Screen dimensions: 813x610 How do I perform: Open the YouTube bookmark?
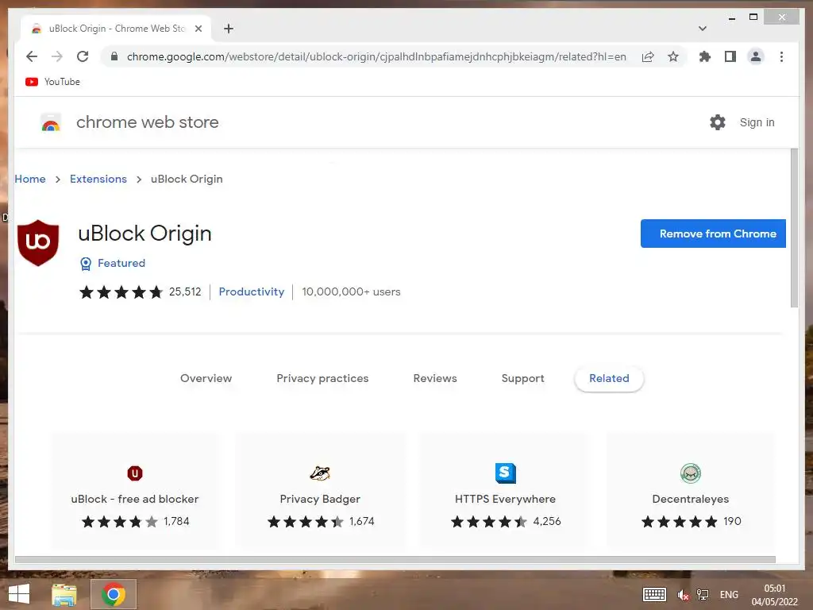point(52,82)
